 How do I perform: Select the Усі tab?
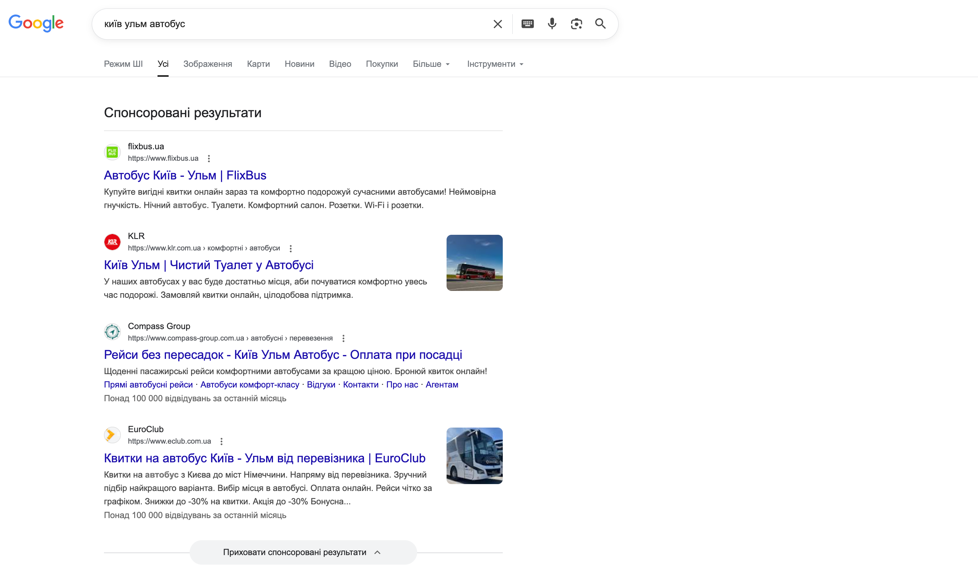(x=163, y=64)
